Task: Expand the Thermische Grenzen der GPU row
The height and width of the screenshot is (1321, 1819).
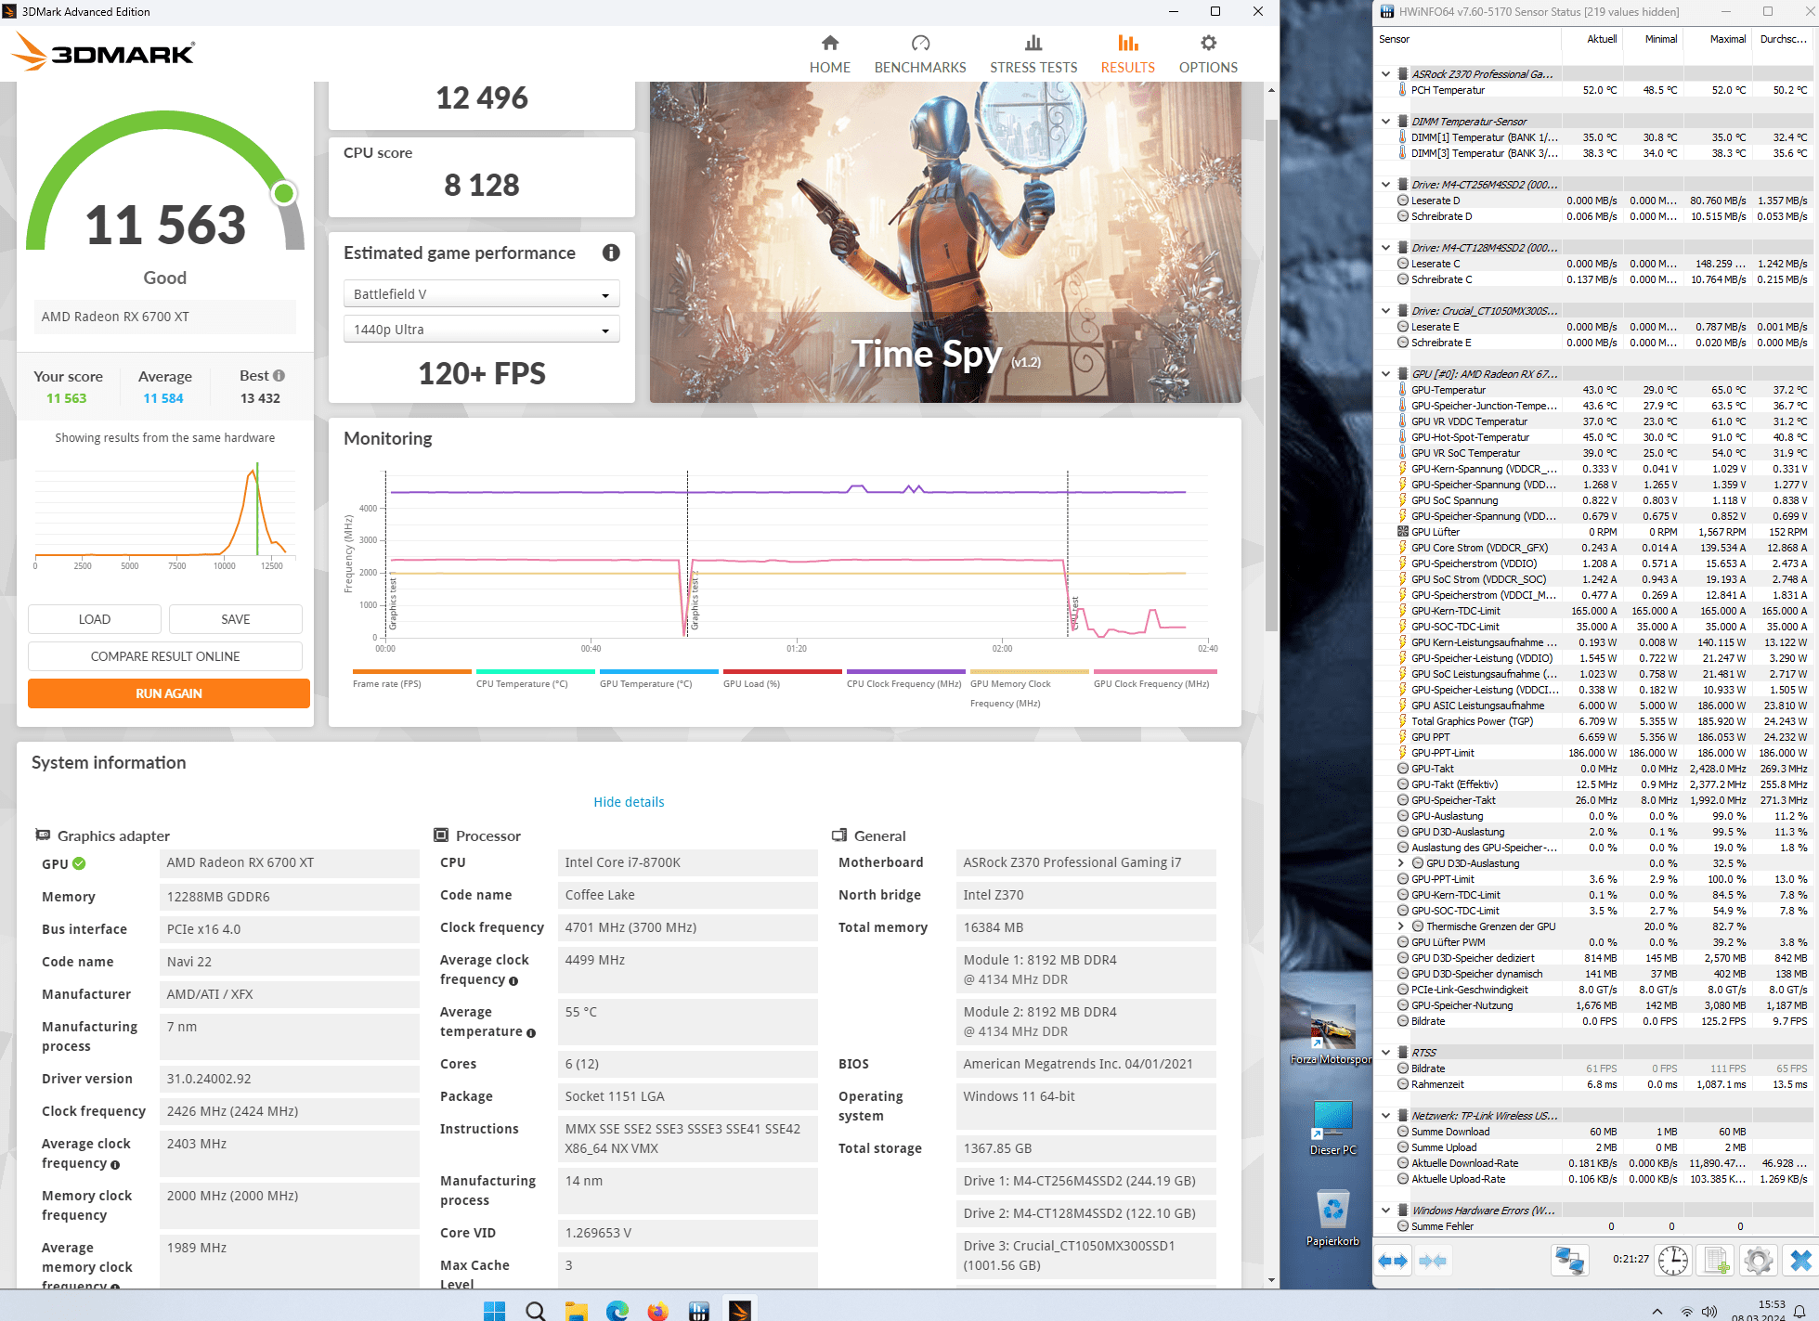Action: (x=1401, y=926)
